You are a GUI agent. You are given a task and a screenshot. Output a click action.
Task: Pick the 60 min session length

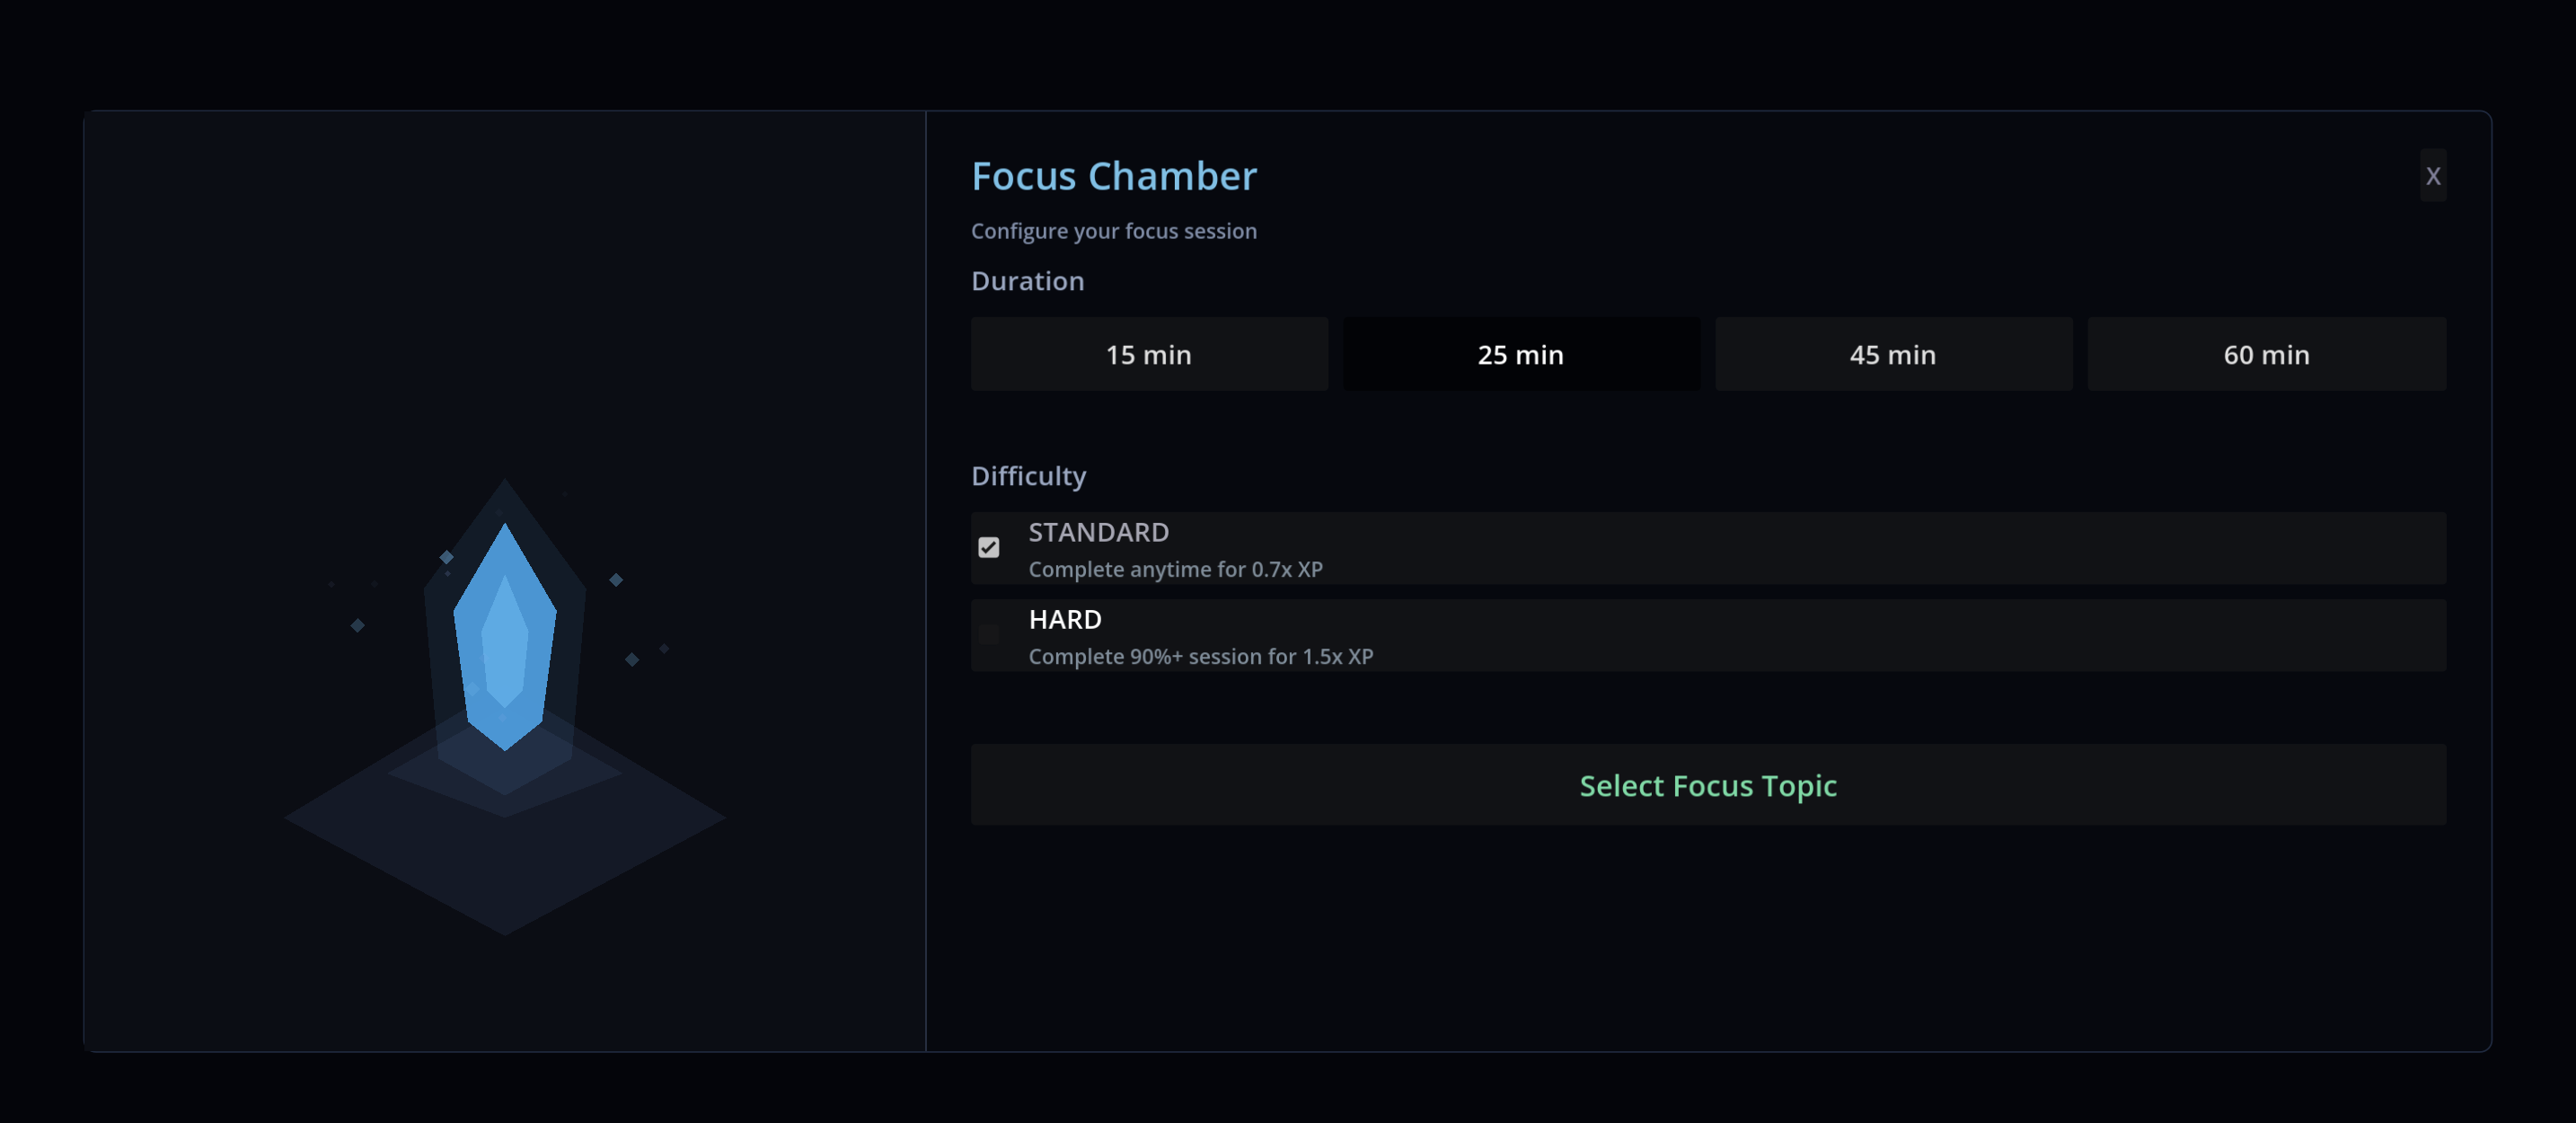point(2265,354)
